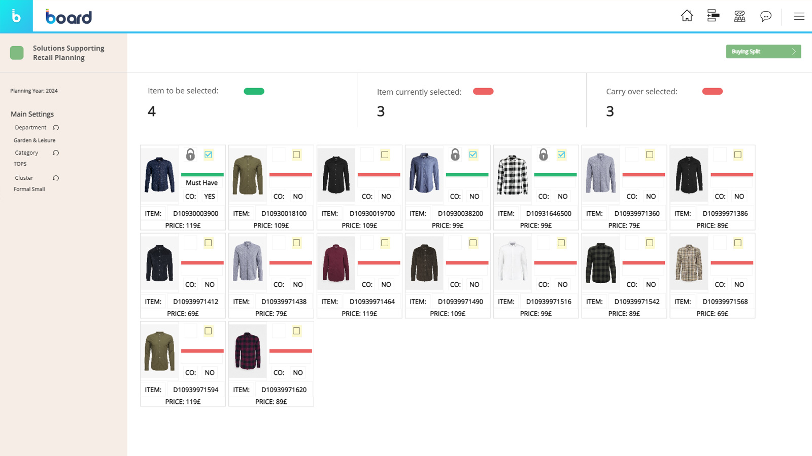Uncheck the selection checkbox on item D10930038200
Viewport: 812px width, 456px height.
click(x=473, y=155)
